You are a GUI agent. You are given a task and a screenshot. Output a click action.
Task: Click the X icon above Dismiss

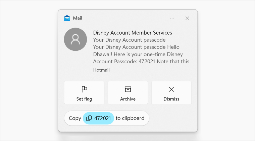click(171, 89)
